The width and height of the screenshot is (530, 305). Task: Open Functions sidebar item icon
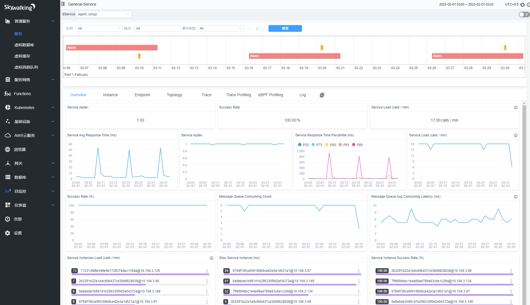[x=8, y=94]
